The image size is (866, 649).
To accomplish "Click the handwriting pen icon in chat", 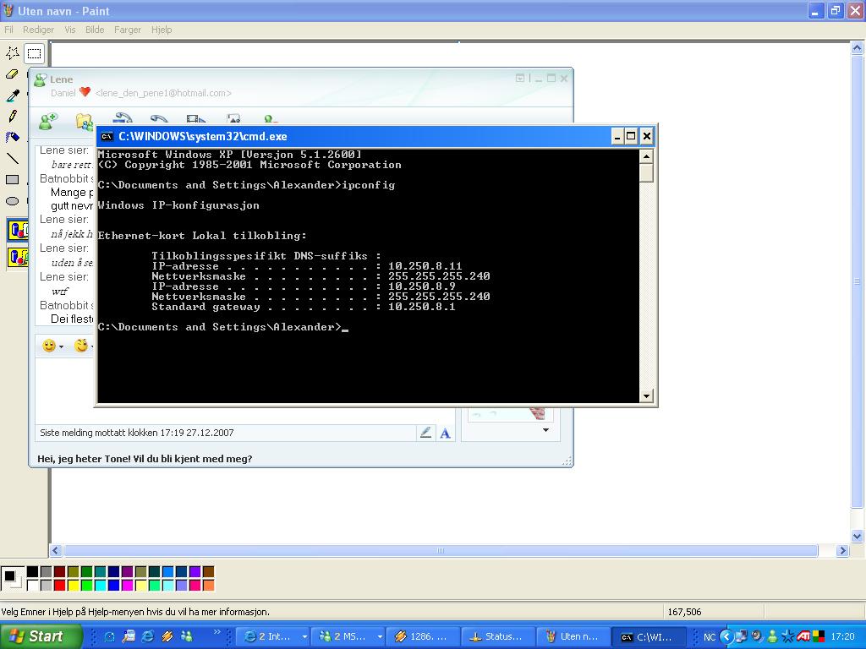I will coord(425,434).
